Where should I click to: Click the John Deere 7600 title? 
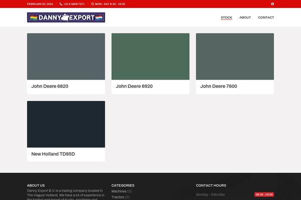219,86
